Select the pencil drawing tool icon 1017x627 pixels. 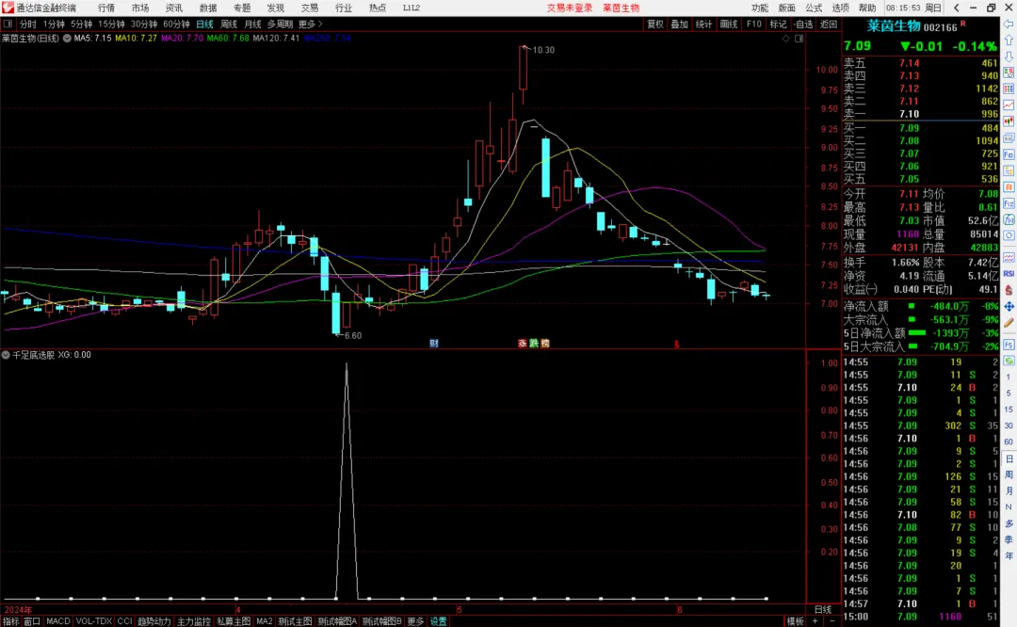tap(1009, 322)
